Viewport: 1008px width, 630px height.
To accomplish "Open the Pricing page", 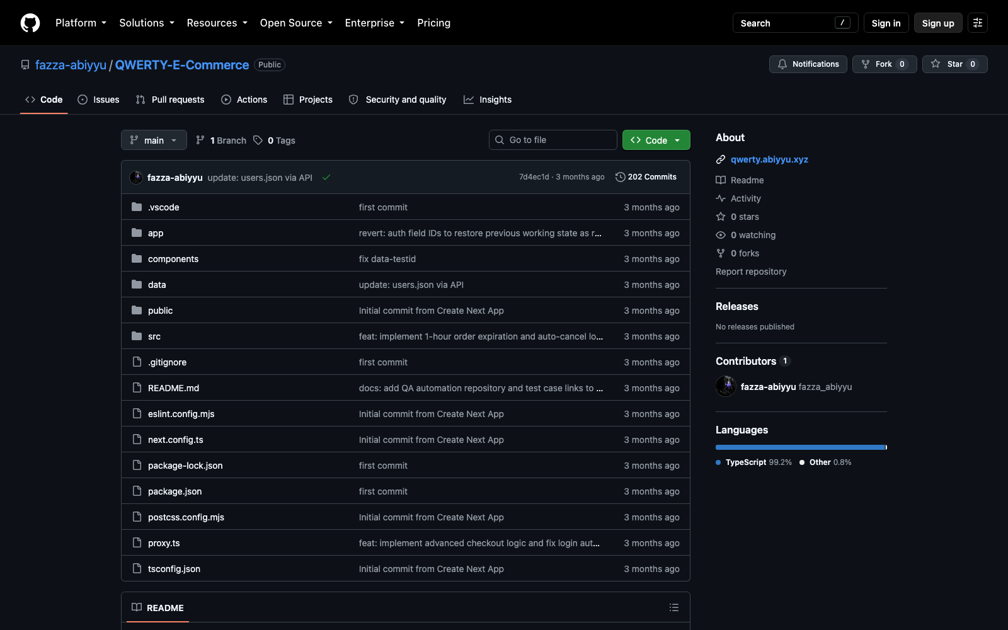I will click(433, 23).
